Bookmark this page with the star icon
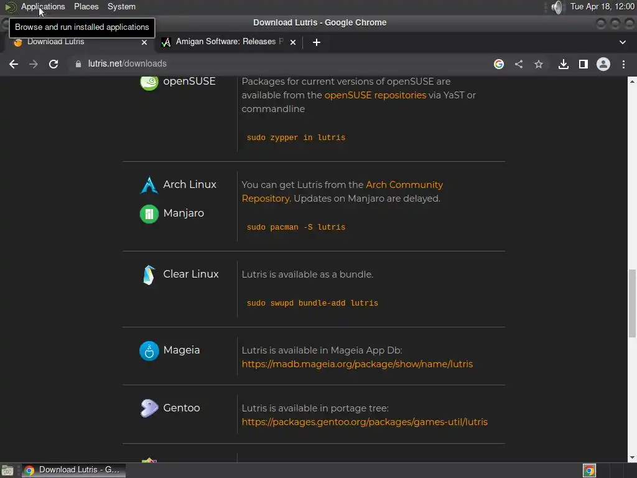 [538, 64]
